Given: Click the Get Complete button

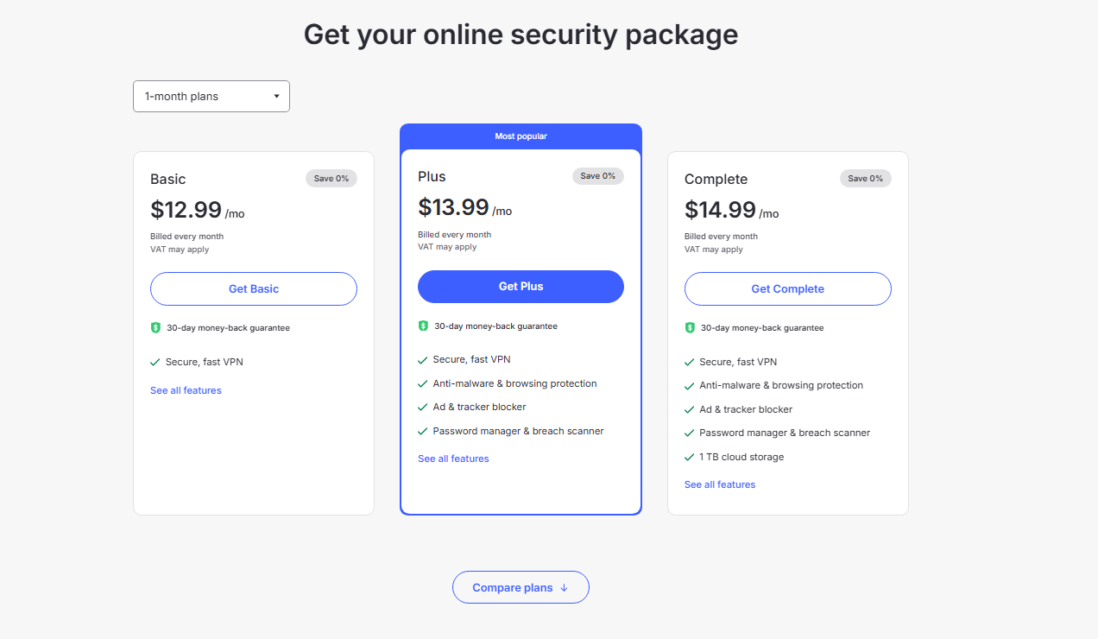Looking at the screenshot, I should click(x=787, y=289).
